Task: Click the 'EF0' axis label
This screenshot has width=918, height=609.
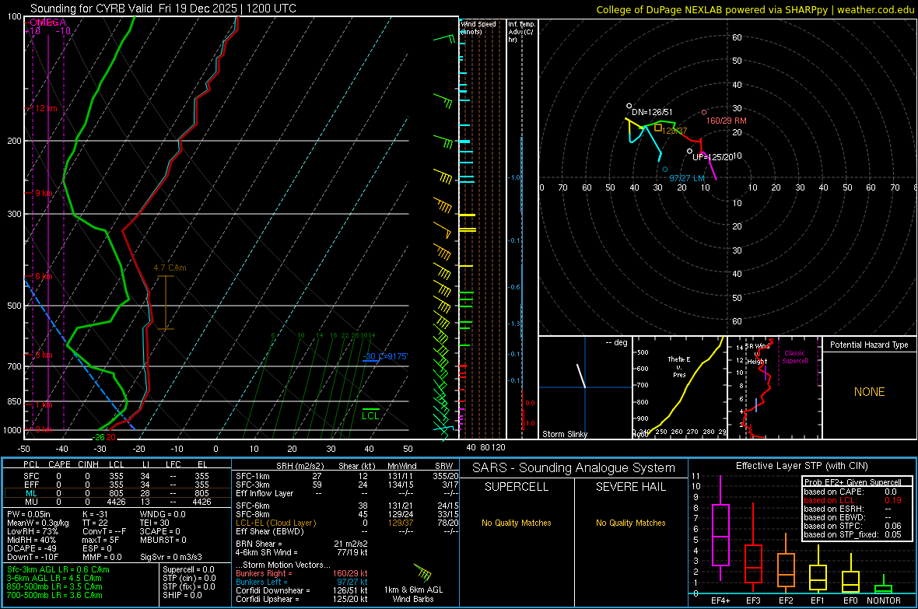Action: point(850,600)
